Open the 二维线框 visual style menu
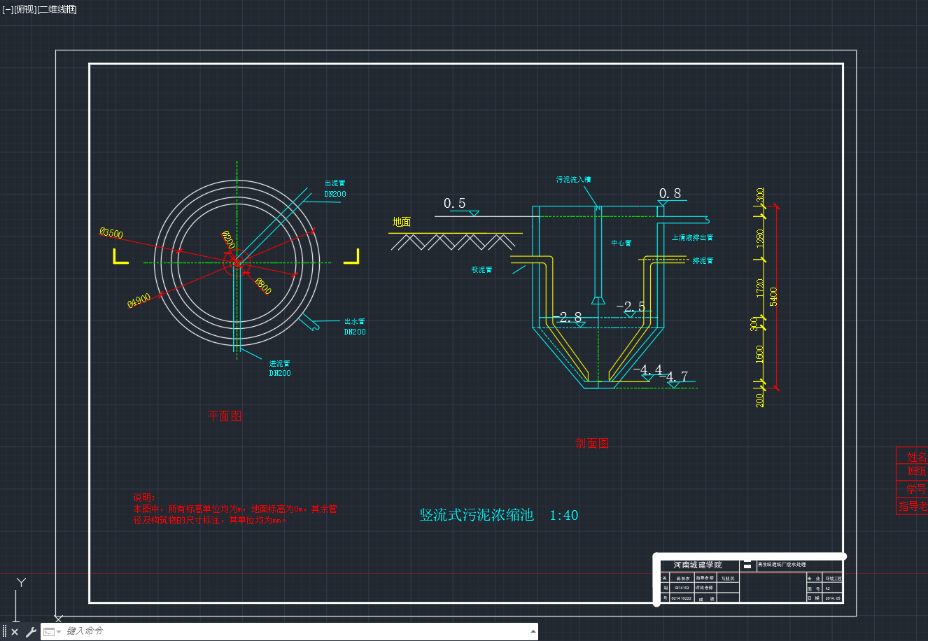This screenshot has width=928, height=641. tap(57, 9)
